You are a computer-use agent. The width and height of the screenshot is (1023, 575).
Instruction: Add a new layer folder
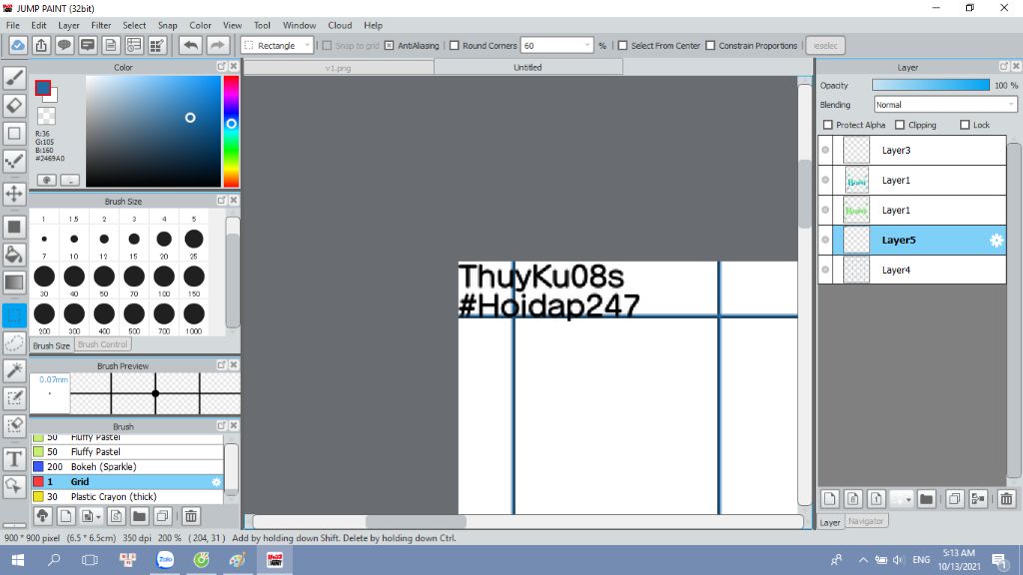tap(926, 499)
